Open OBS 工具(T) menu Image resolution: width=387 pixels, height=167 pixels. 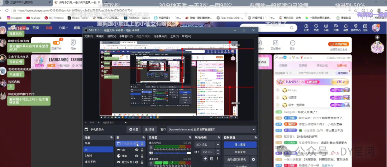[175, 36]
